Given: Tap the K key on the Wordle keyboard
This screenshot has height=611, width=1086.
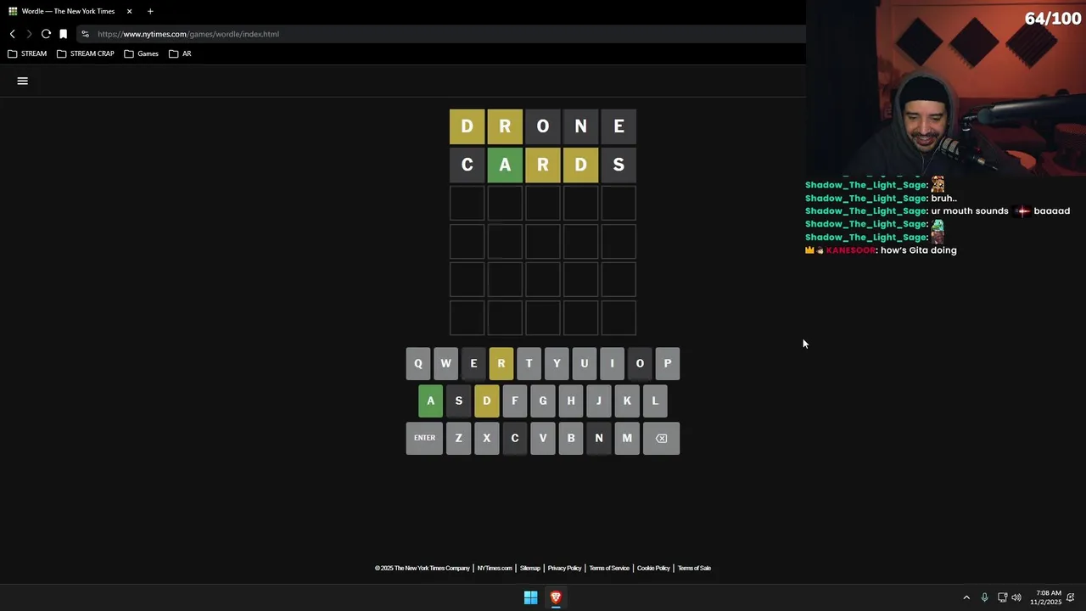Looking at the screenshot, I should pyautogui.click(x=627, y=401).
